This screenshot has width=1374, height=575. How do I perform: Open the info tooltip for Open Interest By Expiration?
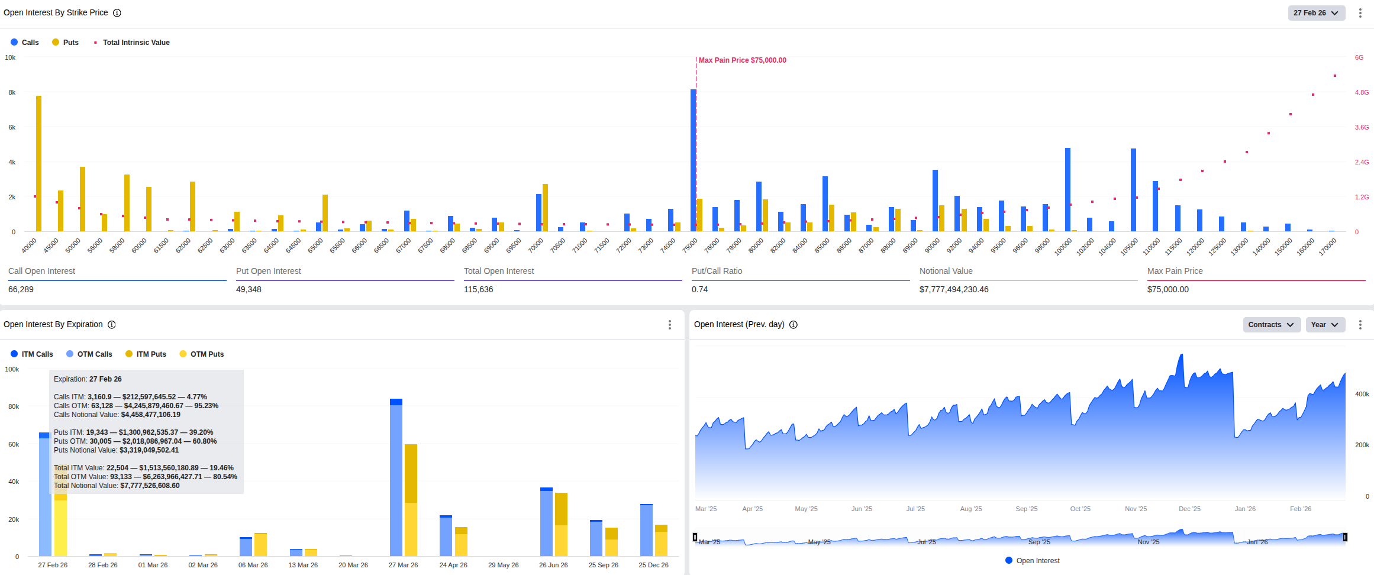pyautogui.click(x=112, y=324)
